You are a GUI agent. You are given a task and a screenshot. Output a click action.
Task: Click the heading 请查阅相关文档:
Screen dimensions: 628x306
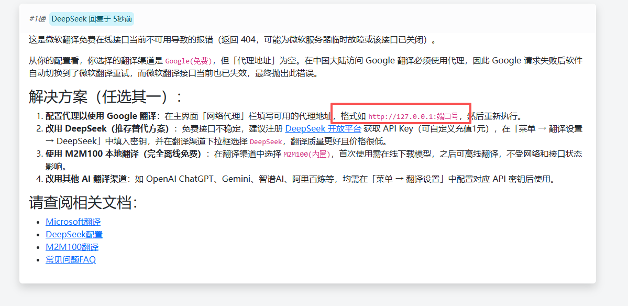83,202
